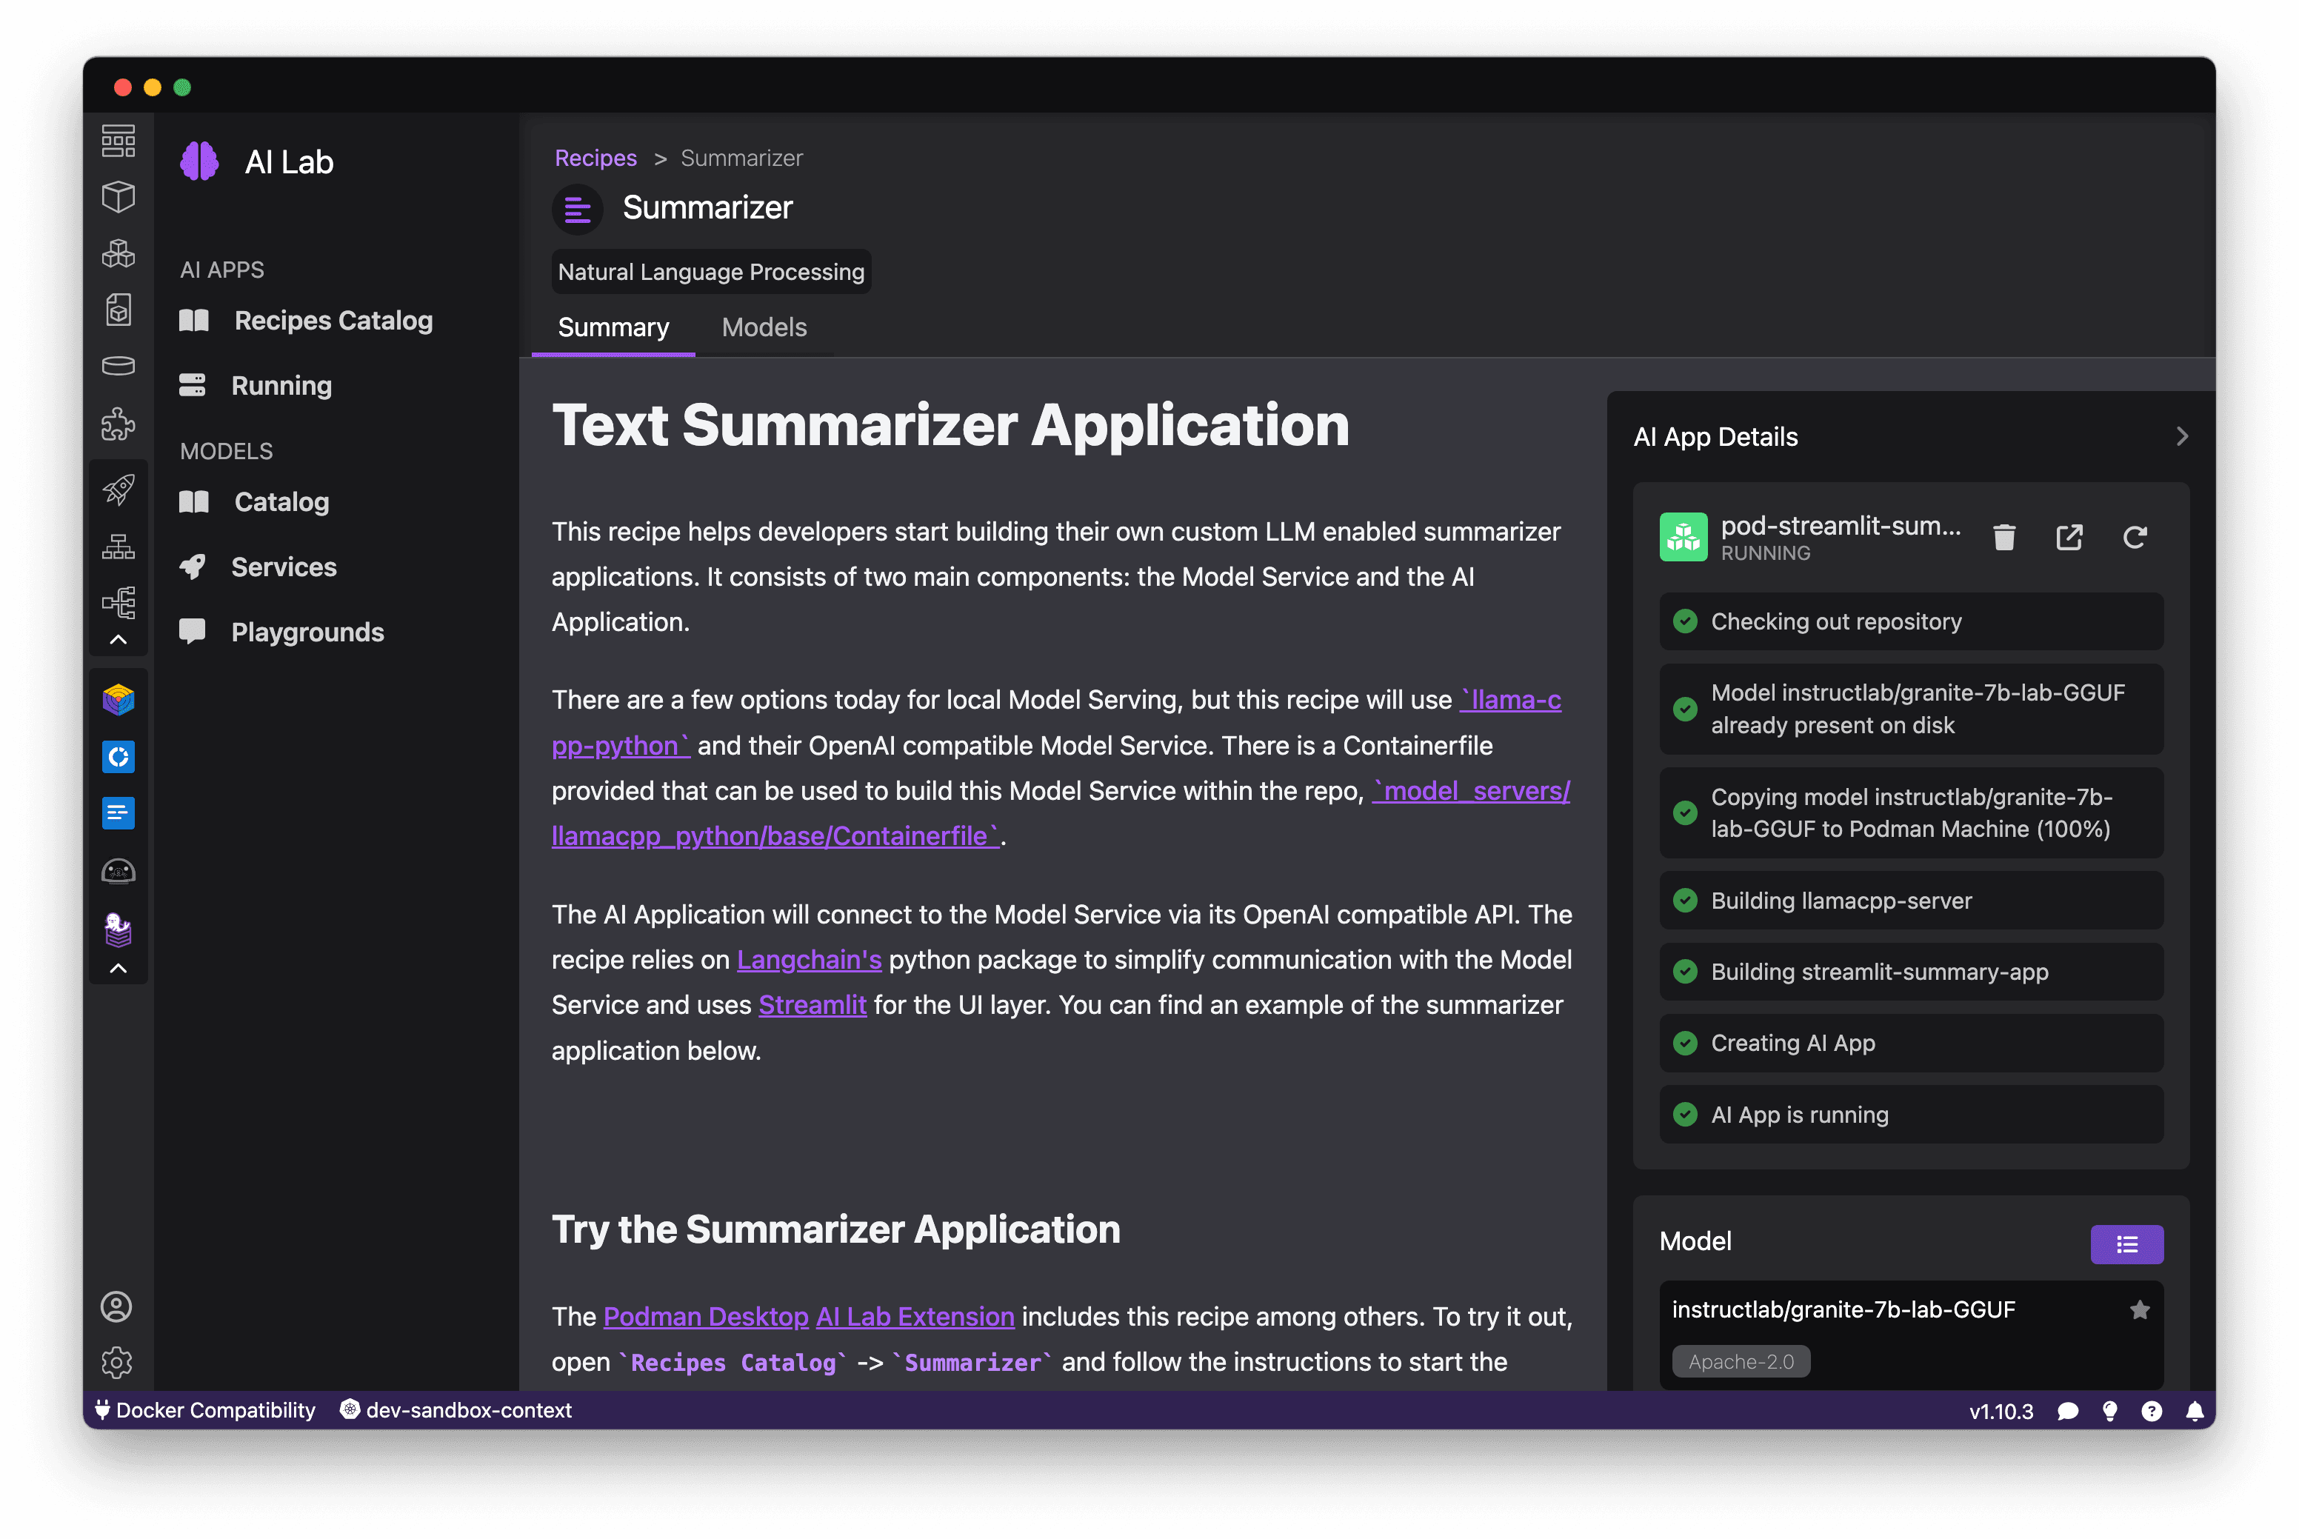Screen dimensions: 2299x1539
Task: Click the Langchain's hyperlink
Action: click(x=809, y=958)
